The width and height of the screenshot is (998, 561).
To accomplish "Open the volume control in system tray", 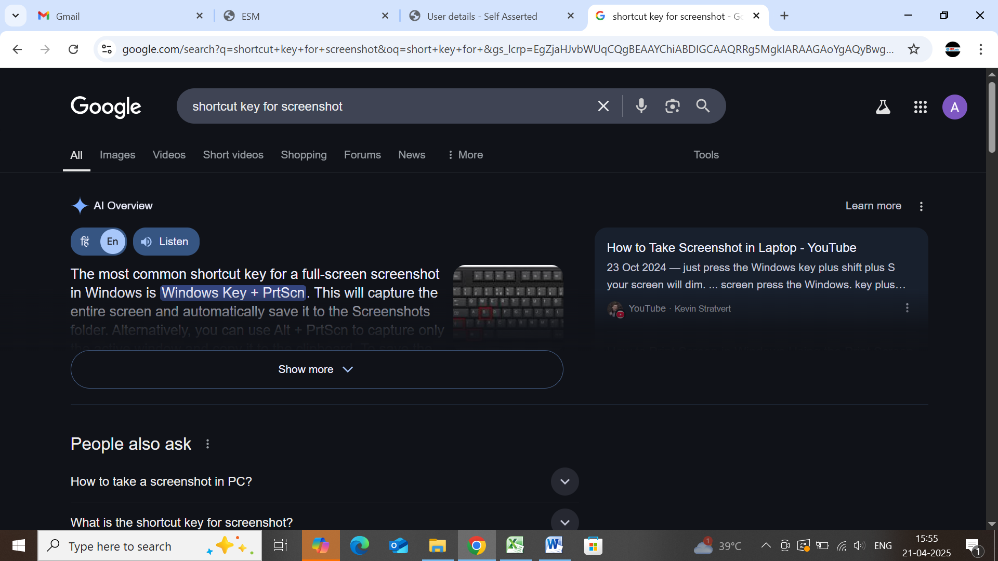I will point(859,546).
